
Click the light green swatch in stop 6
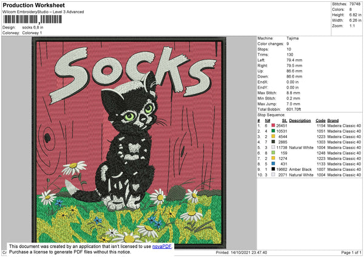click(x=273, y=152)
